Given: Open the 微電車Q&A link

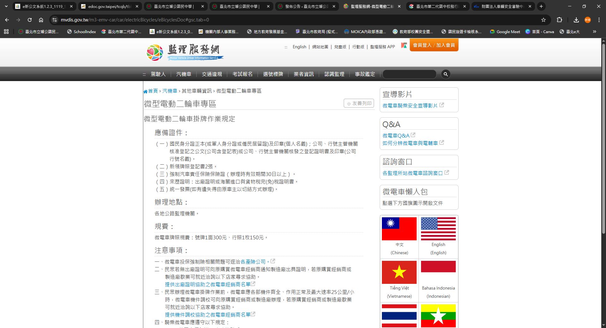Looking at the screenshot, I should [x=396, y=136].
